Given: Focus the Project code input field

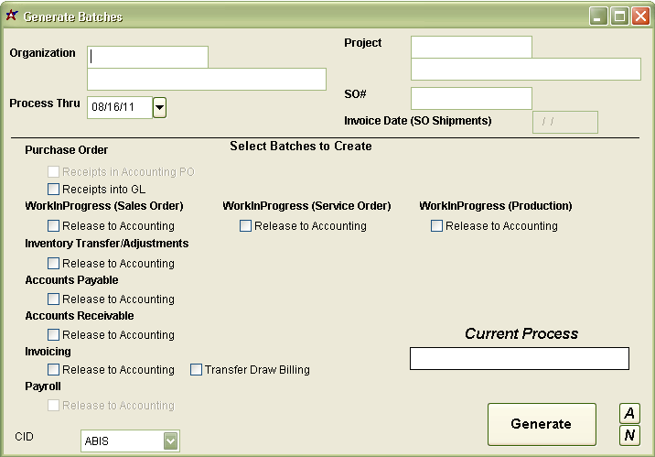Looking at the screenshot, I should click(x=471, y=47).
